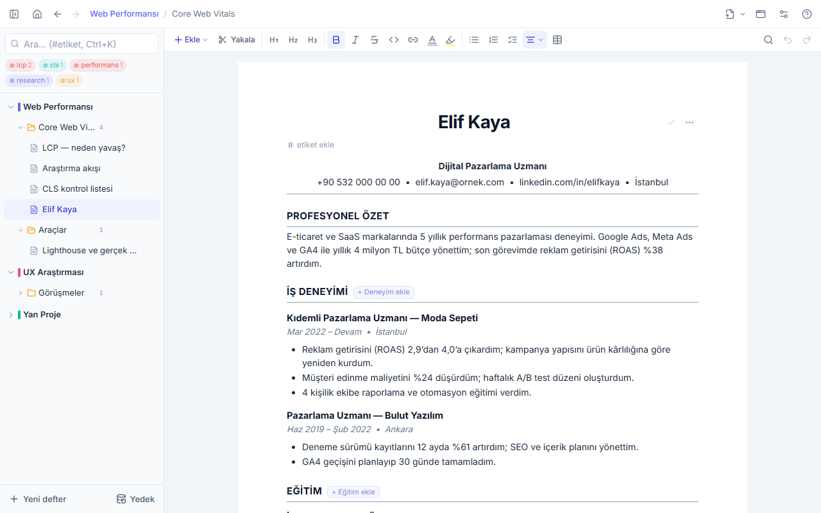The height and width of the screenshot is (513, 821).
Task: Open the highlight color picker
Action: click(x=450, y=40)
